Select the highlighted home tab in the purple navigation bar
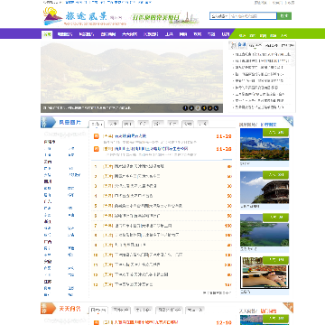Screen dimensions: 325x325 tap(47, 34)
